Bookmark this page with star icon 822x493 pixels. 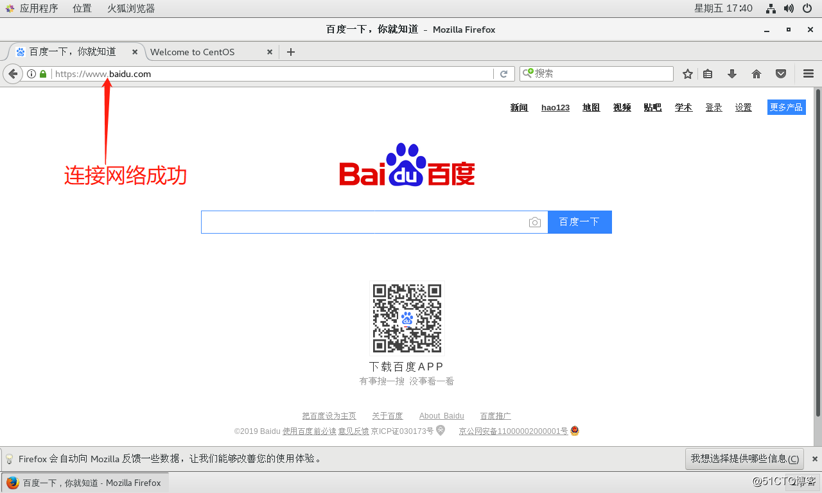tap(688, 74)
